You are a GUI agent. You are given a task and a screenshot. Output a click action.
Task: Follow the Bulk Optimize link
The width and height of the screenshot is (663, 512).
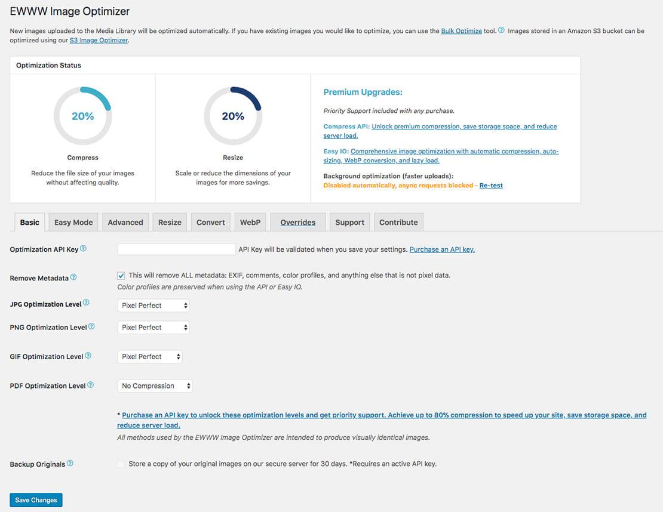coord(461,31)
